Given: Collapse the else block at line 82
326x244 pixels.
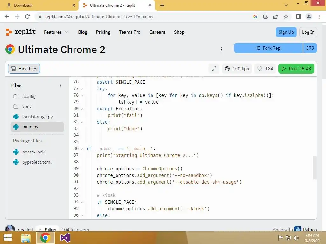Looking at the screenshot, I should click(82, 122).
